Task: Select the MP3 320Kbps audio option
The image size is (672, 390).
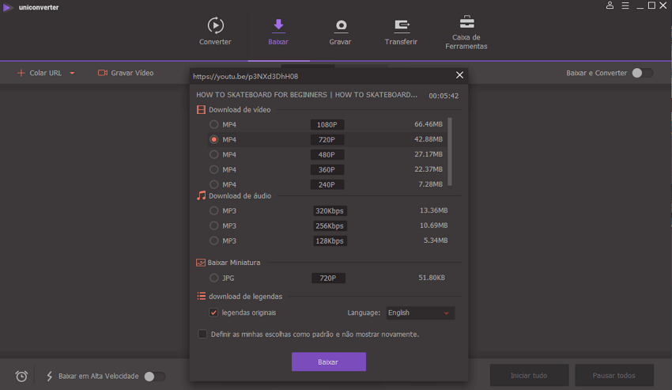Action: tap(214, 211)
